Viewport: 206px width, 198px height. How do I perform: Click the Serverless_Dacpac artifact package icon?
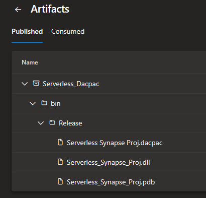coord(36,83)
